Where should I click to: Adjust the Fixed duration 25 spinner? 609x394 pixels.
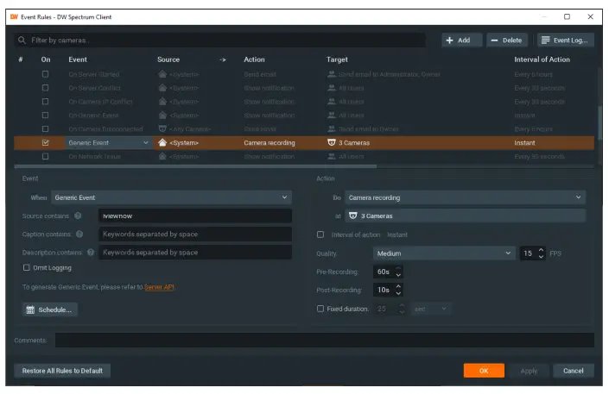390,309
